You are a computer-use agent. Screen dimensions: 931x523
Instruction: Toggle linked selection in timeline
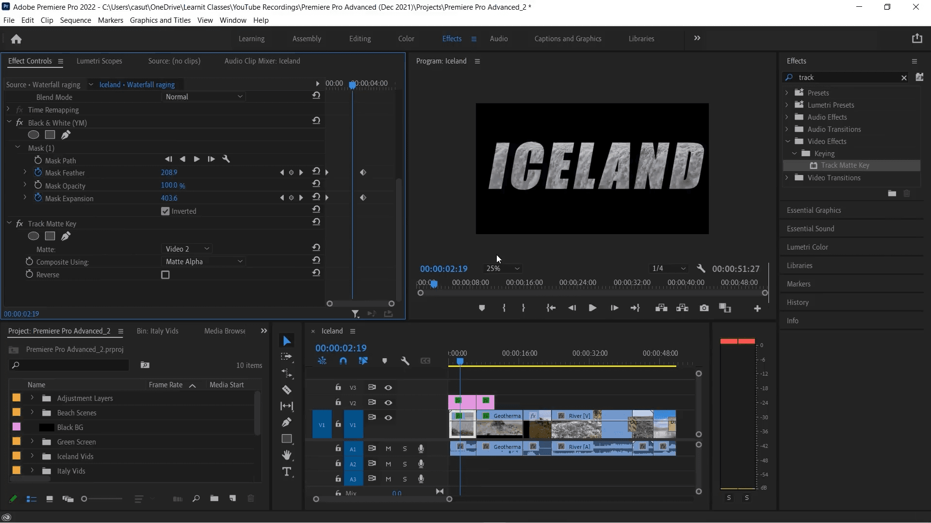[363, 361]
